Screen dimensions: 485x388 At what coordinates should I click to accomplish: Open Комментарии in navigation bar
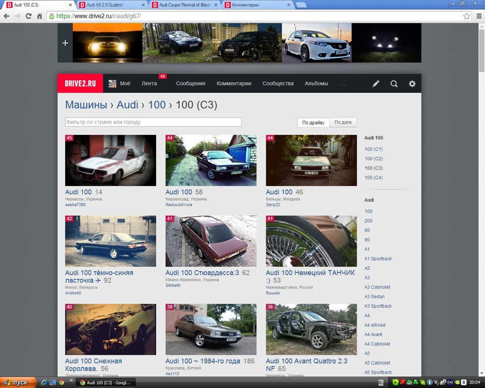[x=234, y=83]
